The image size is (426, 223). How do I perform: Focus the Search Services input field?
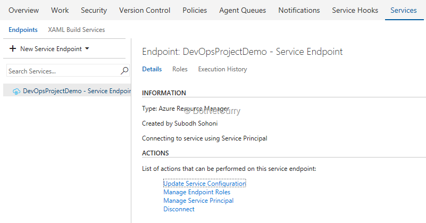coord(63,71)
